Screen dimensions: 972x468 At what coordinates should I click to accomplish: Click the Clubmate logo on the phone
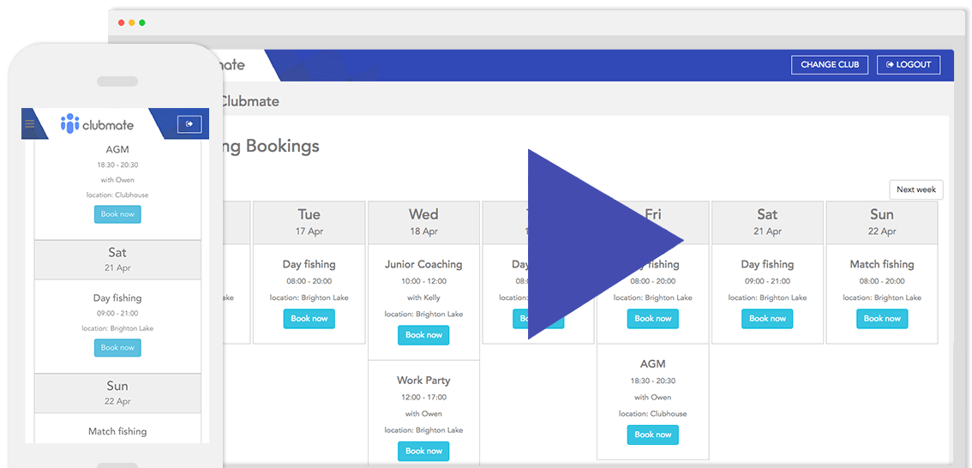(x=98, y=124)
